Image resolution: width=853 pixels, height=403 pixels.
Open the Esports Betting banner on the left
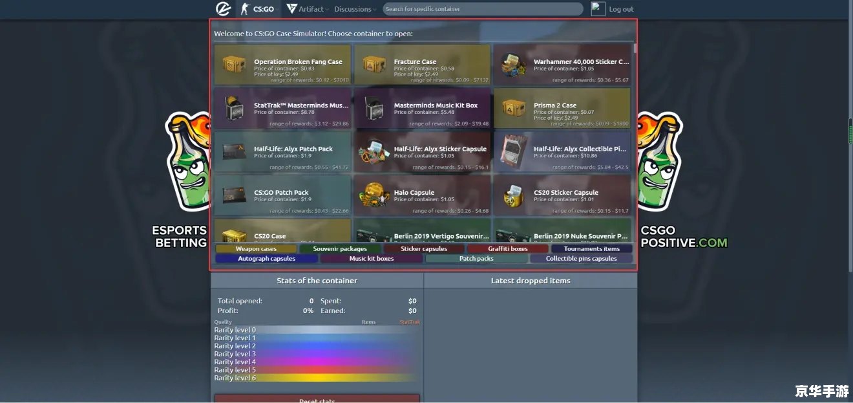click(180, 181)
